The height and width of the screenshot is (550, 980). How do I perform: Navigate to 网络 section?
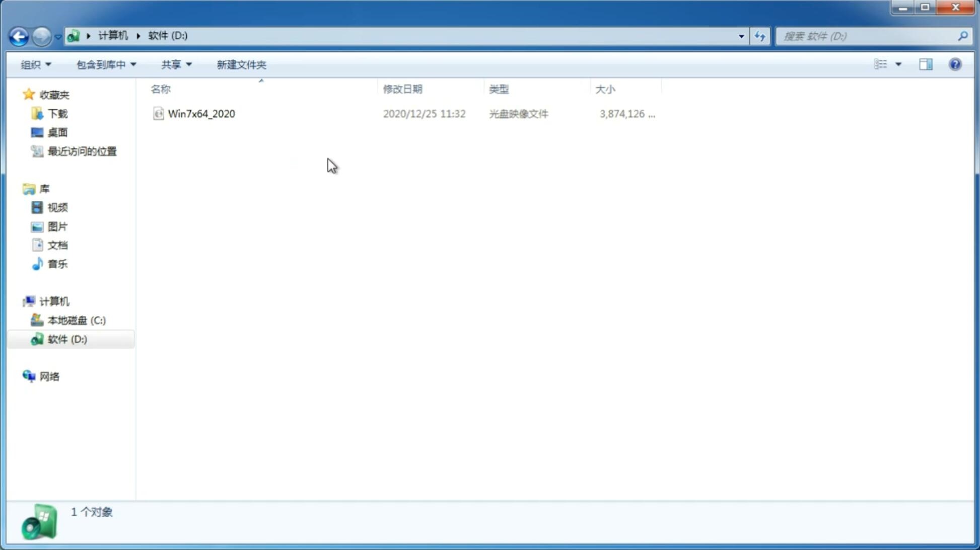(x=49, y=376)
